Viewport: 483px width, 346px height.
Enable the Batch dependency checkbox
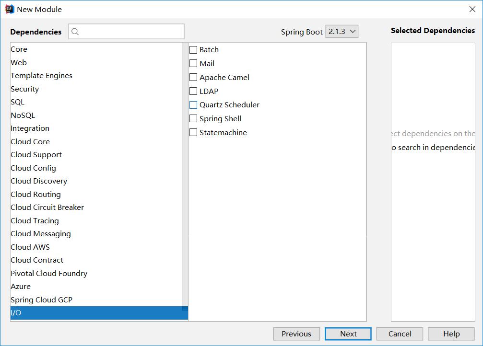coord(193,49)
